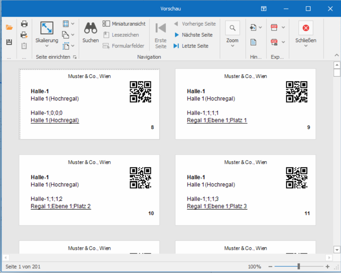Click the Hin... group label
The width and height of the screenshot is (341, 273).
click(256, 57)
